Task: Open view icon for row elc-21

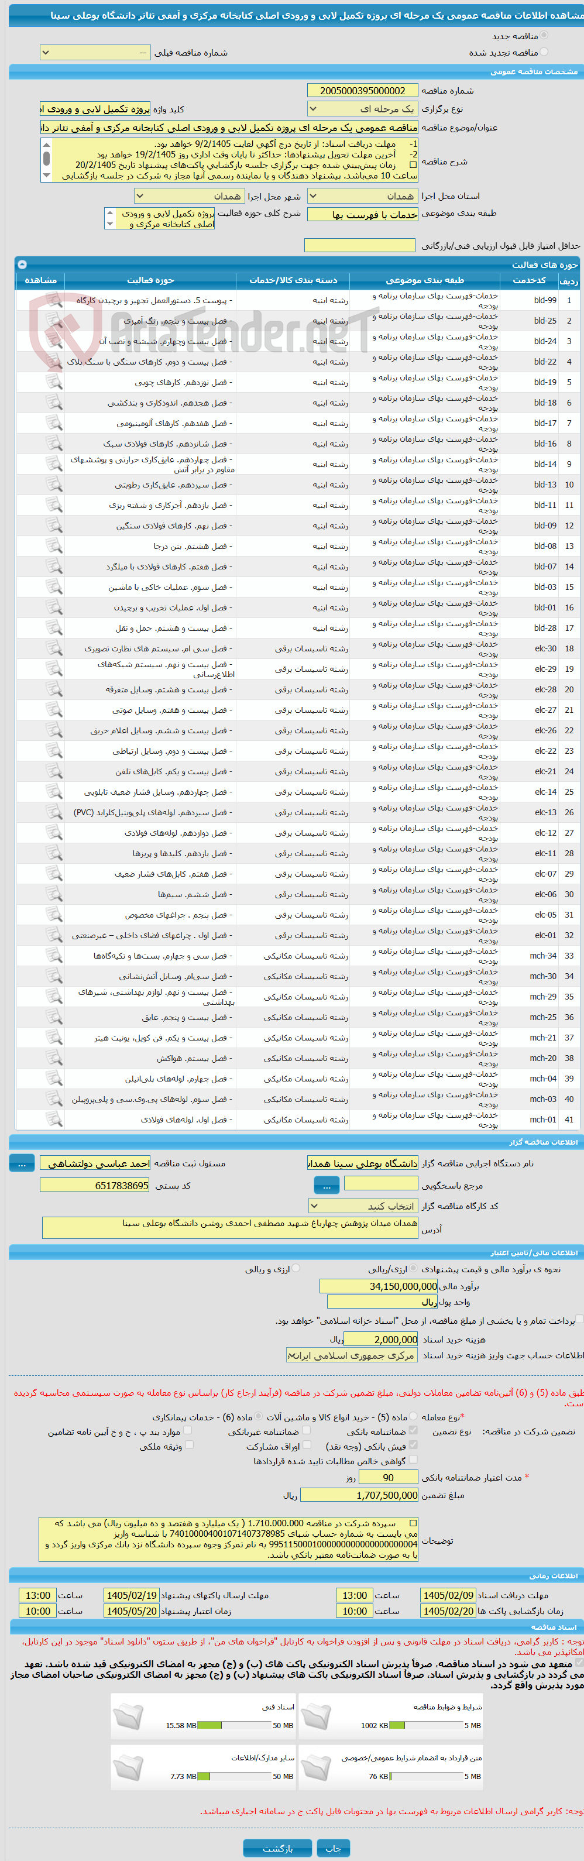Action: coord(53,771)
